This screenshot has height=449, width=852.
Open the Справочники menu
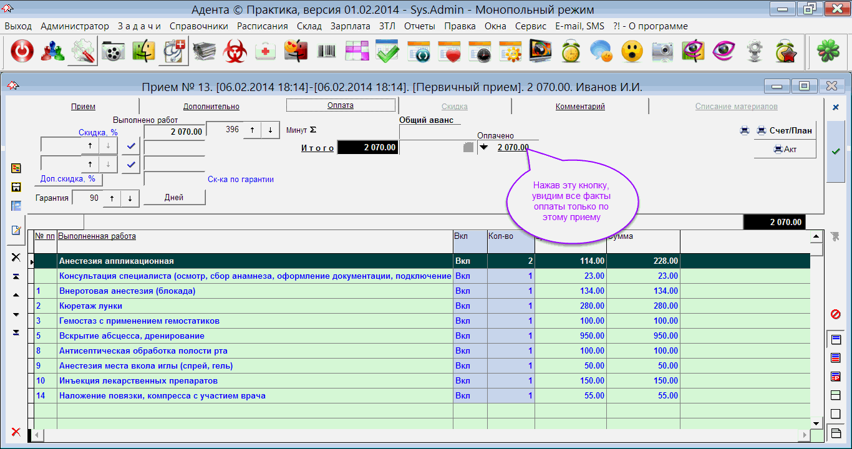[x=198, y=26]
